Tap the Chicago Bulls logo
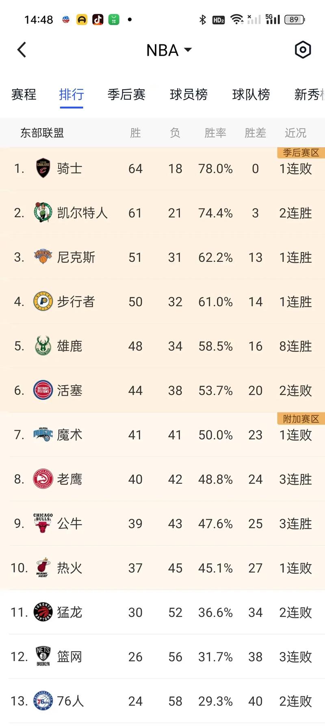 (x=42, y=524)
